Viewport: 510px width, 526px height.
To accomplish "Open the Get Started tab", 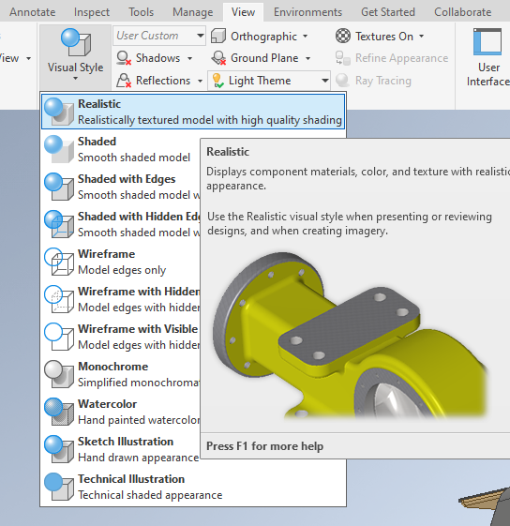I will (x=388, y=12).
